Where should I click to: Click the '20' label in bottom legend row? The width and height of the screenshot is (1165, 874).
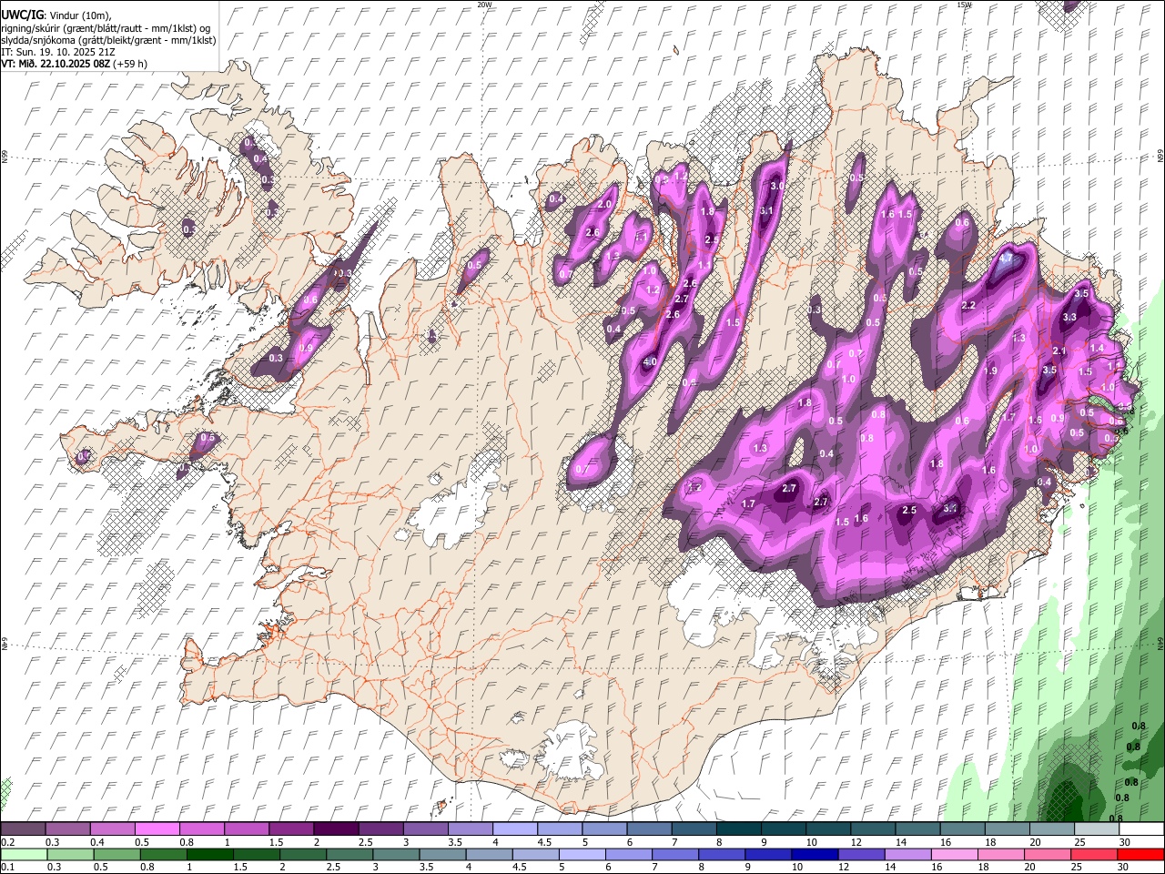[x=1029, y=867]
